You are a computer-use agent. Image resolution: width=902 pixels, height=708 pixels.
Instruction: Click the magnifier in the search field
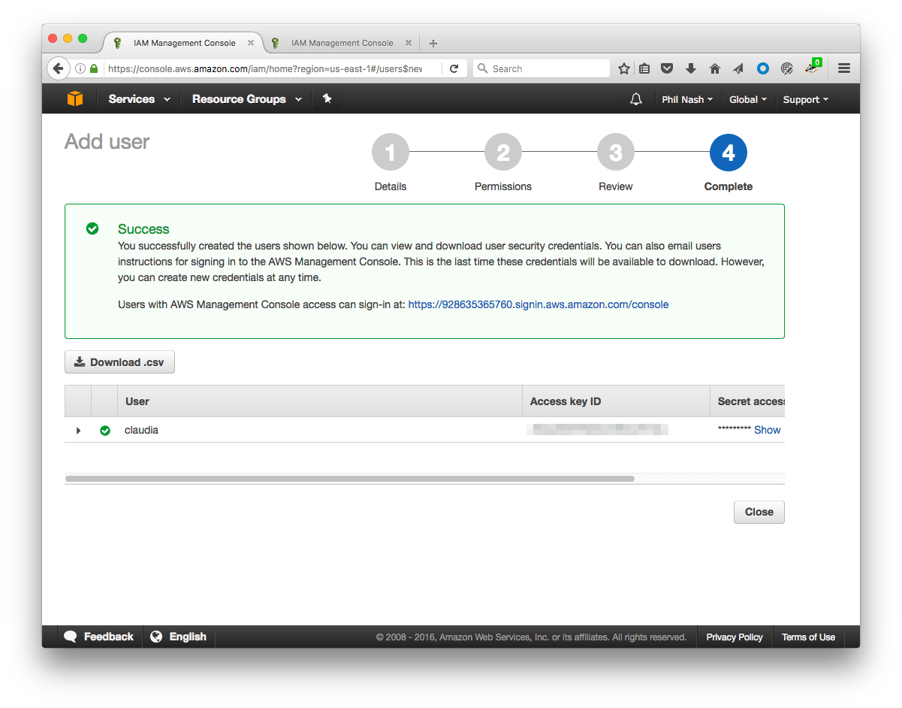tap(483, 68)
